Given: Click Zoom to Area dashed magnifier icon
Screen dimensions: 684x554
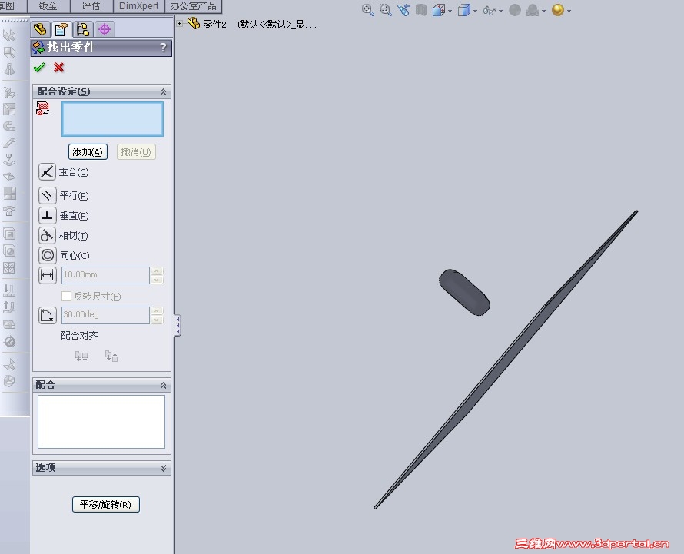Looking at the screenshot, I should pos(385,10).
